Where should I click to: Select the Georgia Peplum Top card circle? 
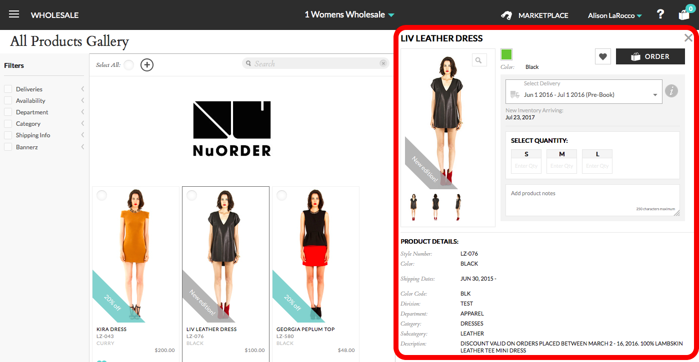(282, 195)
